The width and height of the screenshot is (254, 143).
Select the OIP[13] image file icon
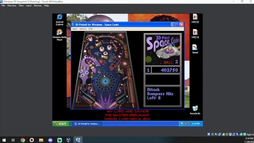(195, 34)
